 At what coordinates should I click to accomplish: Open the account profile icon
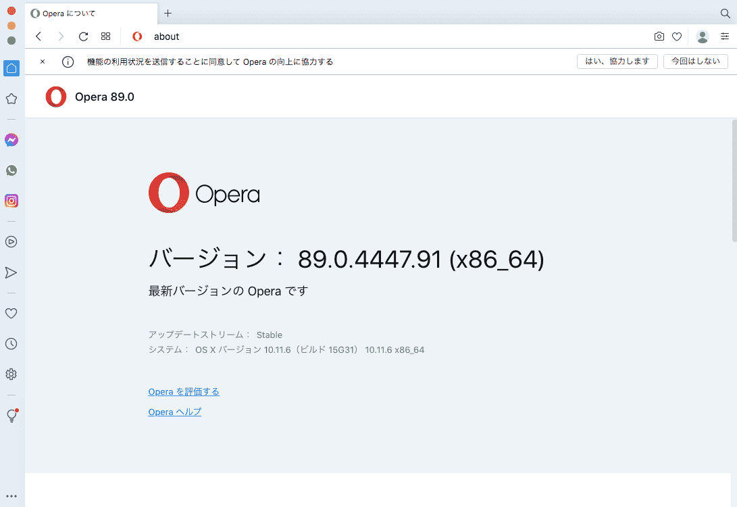pos(703,37)
